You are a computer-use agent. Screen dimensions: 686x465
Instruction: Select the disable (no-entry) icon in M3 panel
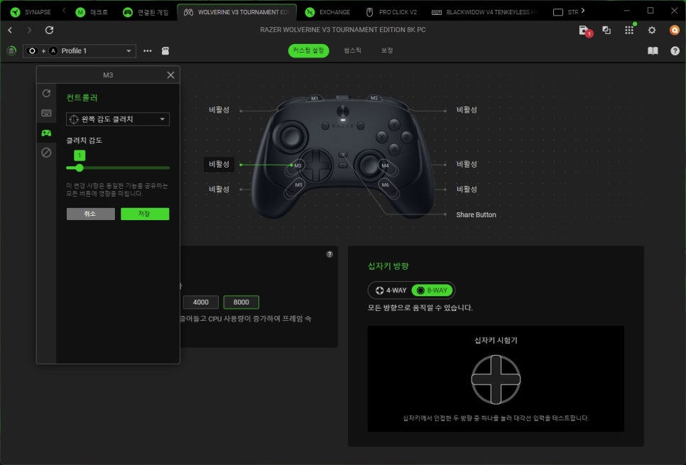click(x=46, y=153)
